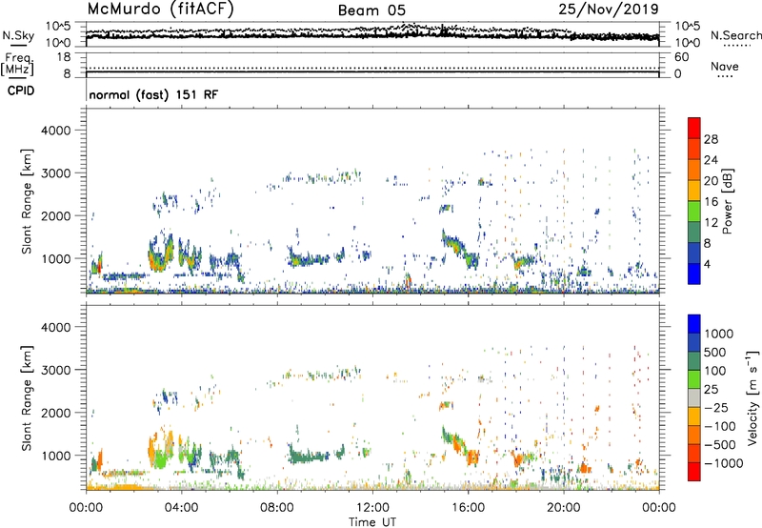Click the '12:00' time axis label
This screenshot has height=528, width=762.
[372, 508]
